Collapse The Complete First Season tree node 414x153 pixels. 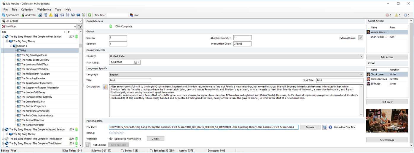click(3, 37)
